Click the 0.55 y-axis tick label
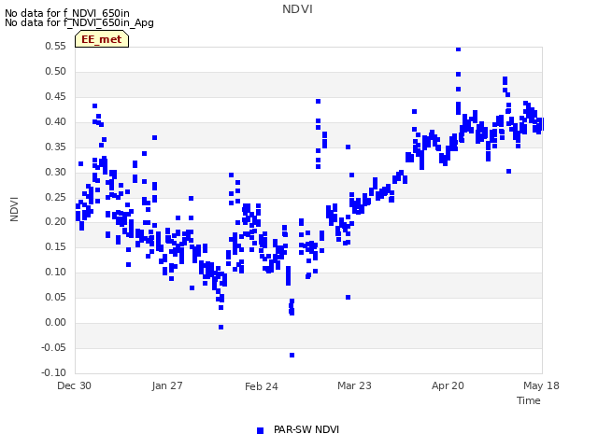The height and width of the screenshot is (448, 598). 56,46
